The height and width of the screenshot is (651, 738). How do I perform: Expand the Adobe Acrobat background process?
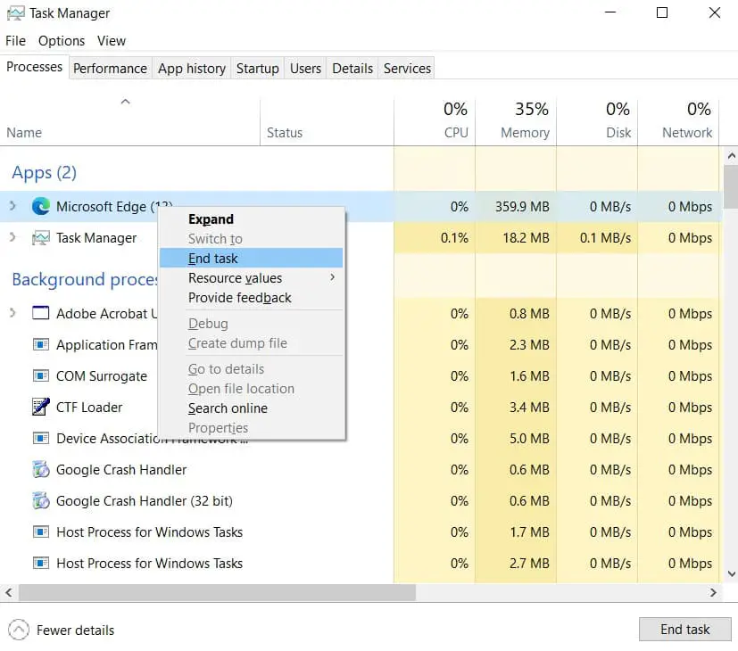[12, 314]
